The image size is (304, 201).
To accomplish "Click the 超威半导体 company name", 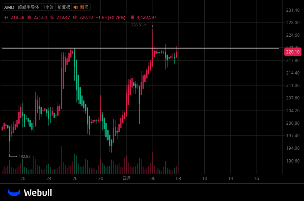I will tap(29, 7).
